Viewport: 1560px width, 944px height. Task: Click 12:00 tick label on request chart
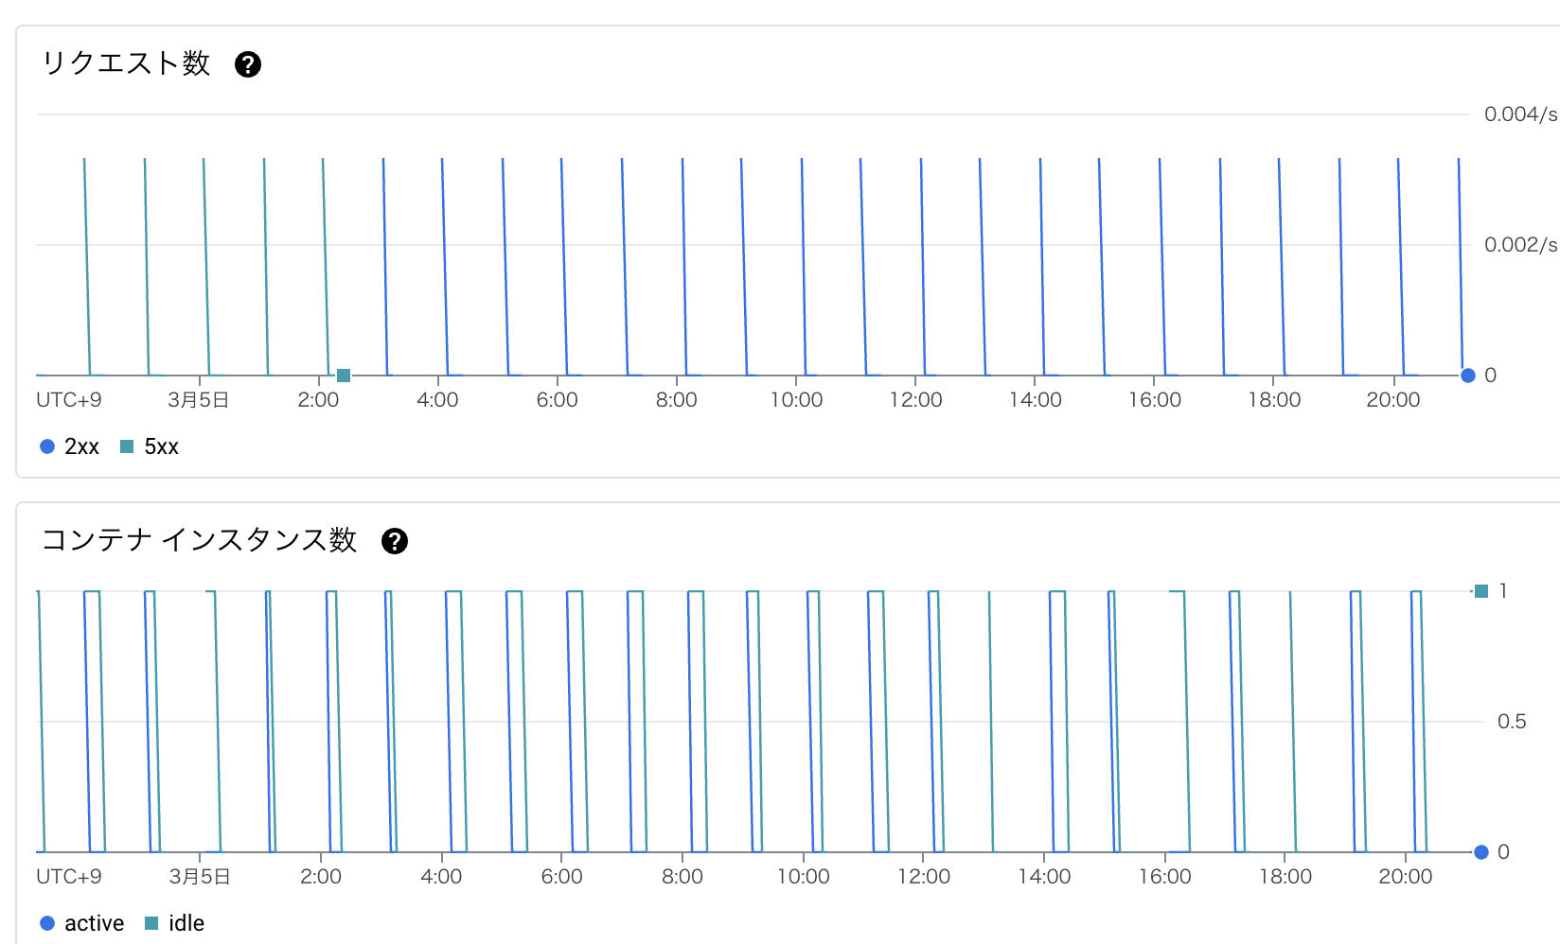tap(915, 400)
